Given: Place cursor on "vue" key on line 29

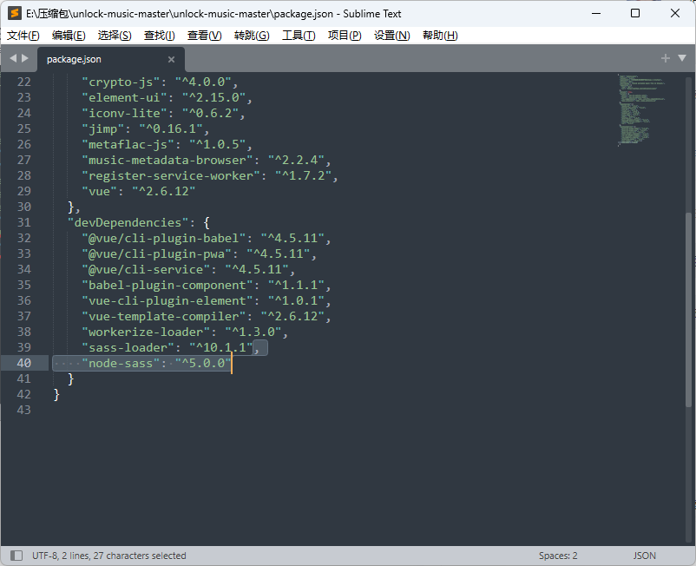Looking at the screenshot, I should point(100,191).
